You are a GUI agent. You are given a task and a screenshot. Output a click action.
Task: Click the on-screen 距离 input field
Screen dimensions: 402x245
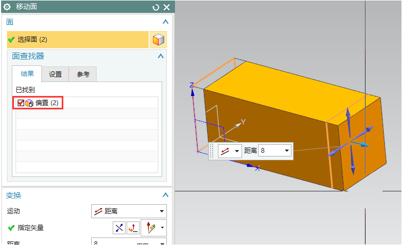point(271,151)
